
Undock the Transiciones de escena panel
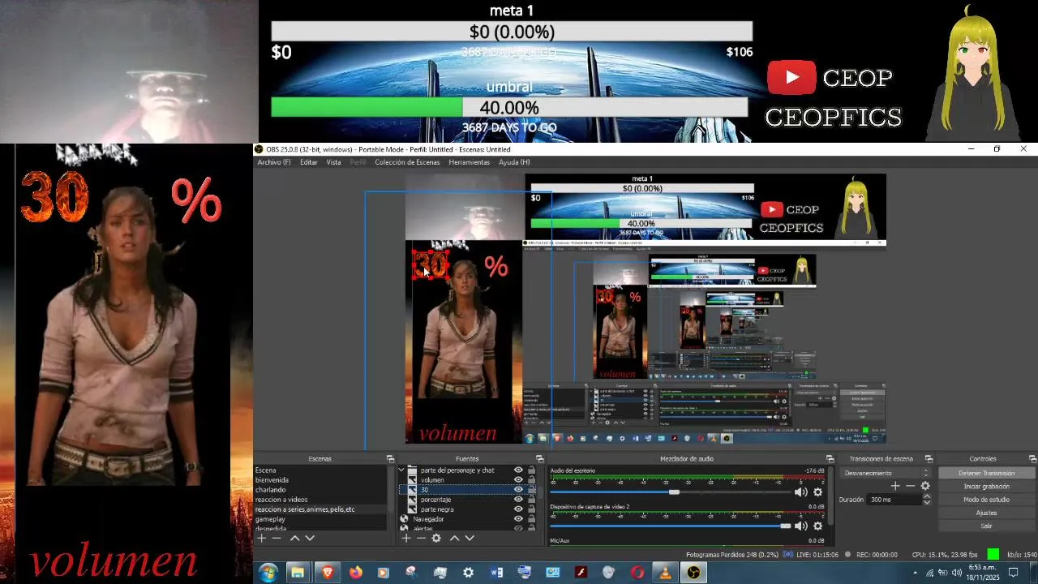click(x=929, y=459)
